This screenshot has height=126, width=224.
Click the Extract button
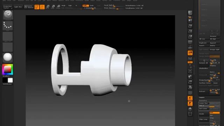(x=204, y=91)
